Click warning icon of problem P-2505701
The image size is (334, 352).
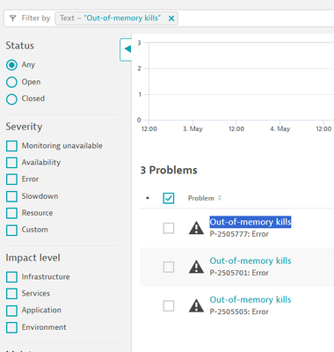[x=196, y=267]
